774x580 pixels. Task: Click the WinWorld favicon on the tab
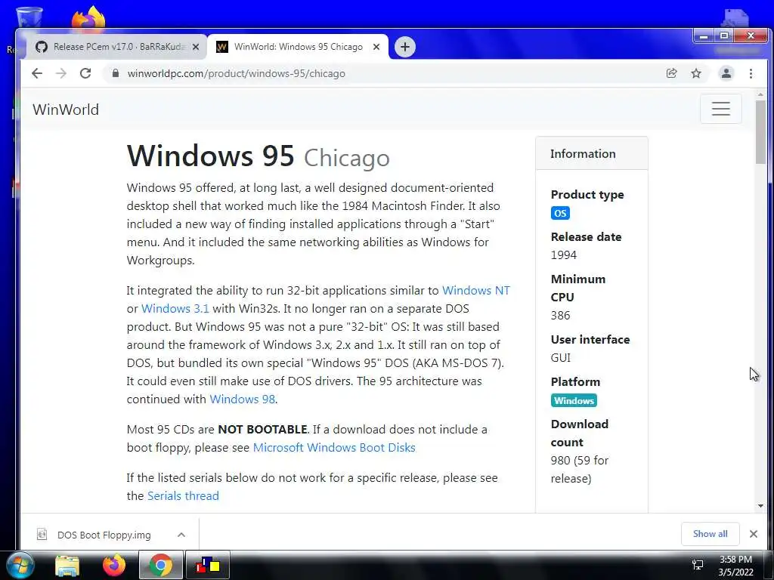[222, 47]
